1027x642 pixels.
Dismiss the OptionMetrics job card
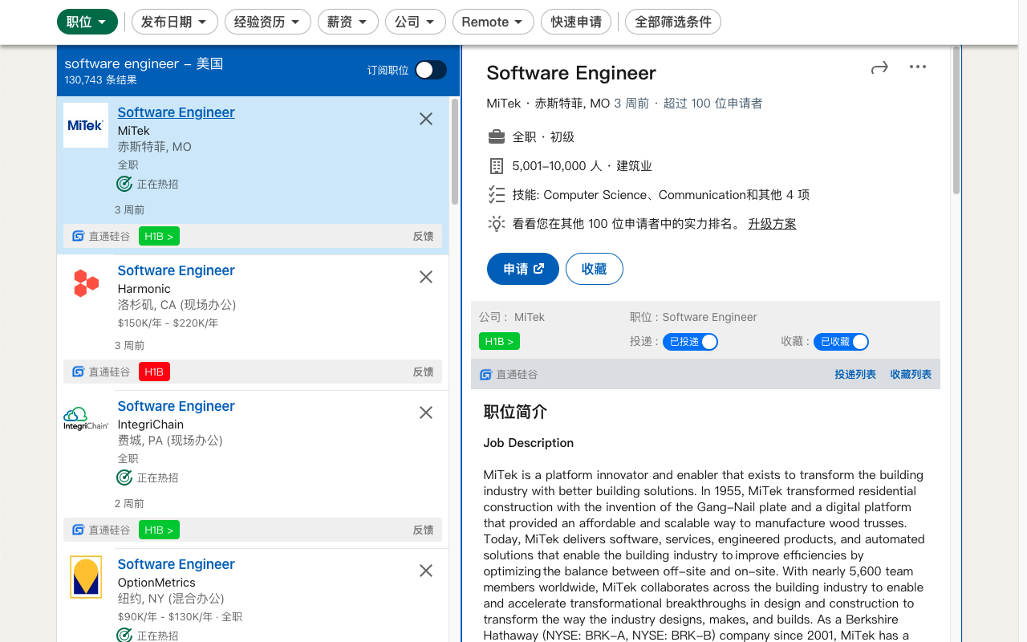pos(426,571)
